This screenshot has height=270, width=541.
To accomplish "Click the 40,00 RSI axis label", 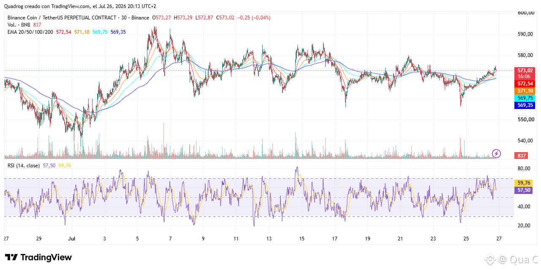I will click(525, 207).
